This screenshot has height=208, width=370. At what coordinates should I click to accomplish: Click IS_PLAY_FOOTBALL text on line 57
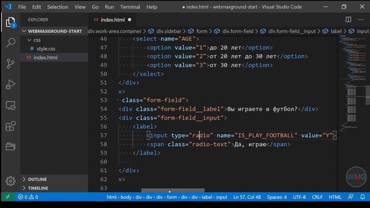pyautogui.click(x=266, y=135)
